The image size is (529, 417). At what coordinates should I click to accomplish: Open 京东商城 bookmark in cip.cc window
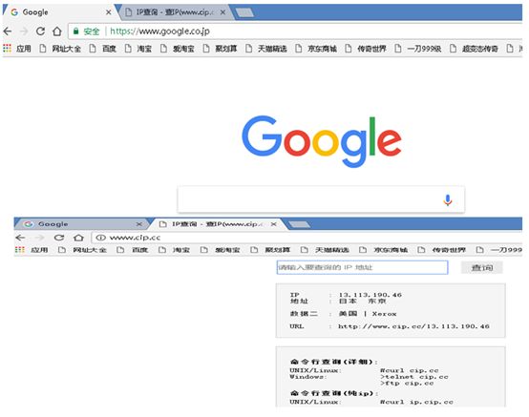click(x=383, y=250)
